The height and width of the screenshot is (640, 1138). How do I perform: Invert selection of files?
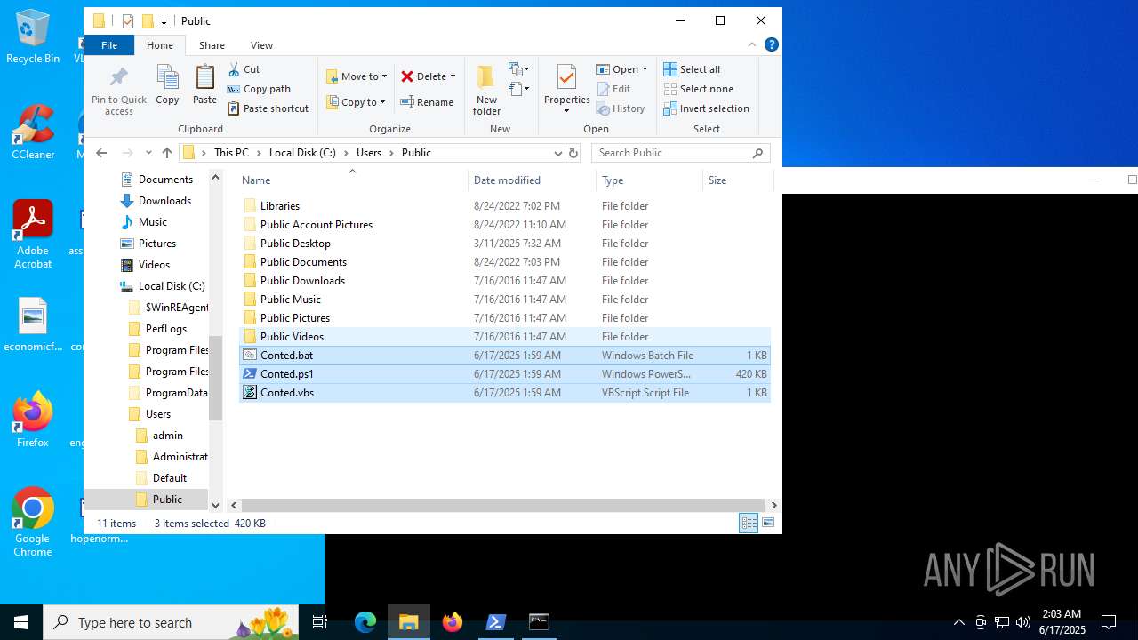click(707, 108)
